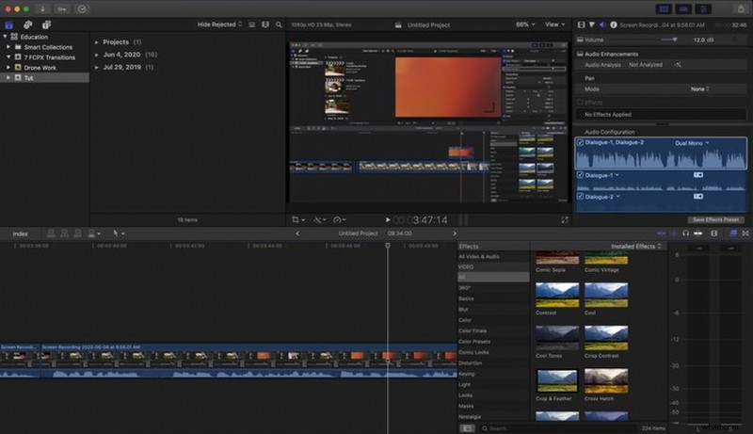
Task: Toggle snapping icon in timeline toolbar
Action: point(697,233)
